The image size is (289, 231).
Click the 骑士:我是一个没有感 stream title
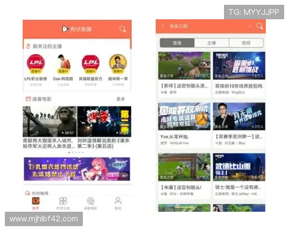tap(238, 187)
